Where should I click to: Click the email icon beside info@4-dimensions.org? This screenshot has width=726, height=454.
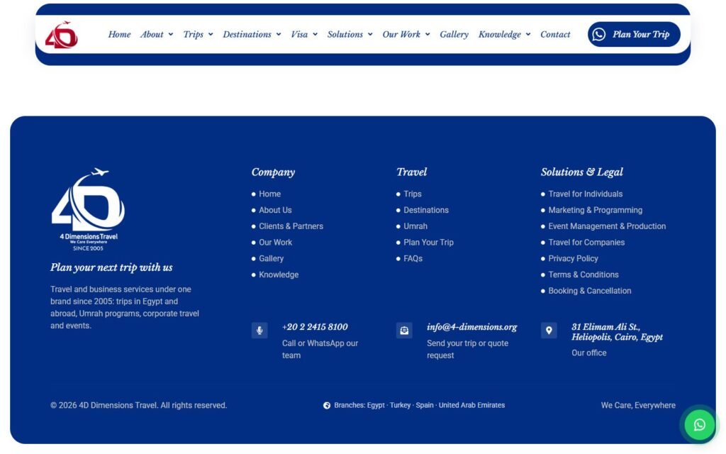click(x=404, y=331)
